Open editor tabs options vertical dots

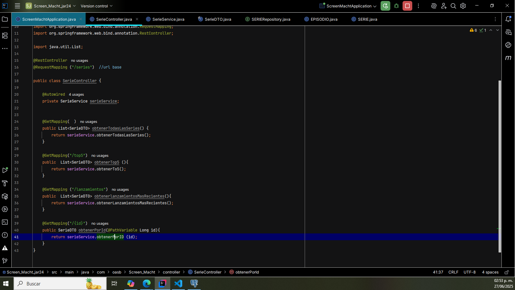click(495, 19)
